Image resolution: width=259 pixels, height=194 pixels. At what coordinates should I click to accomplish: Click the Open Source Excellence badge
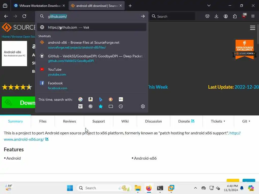click(245, 49)
